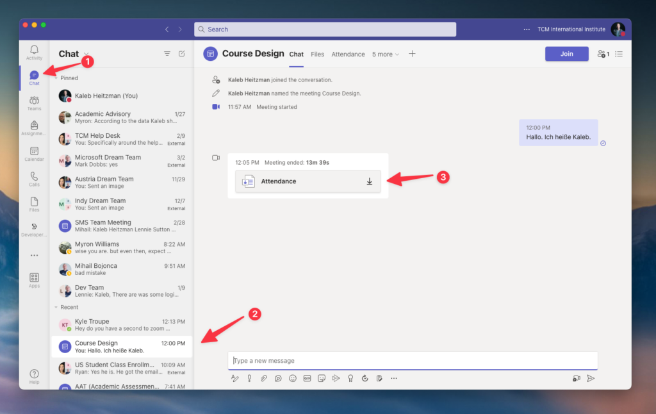The height and width of the screenshot is (414, 656).
Task: Show more messaging extensions
Action: coord(394,378)
